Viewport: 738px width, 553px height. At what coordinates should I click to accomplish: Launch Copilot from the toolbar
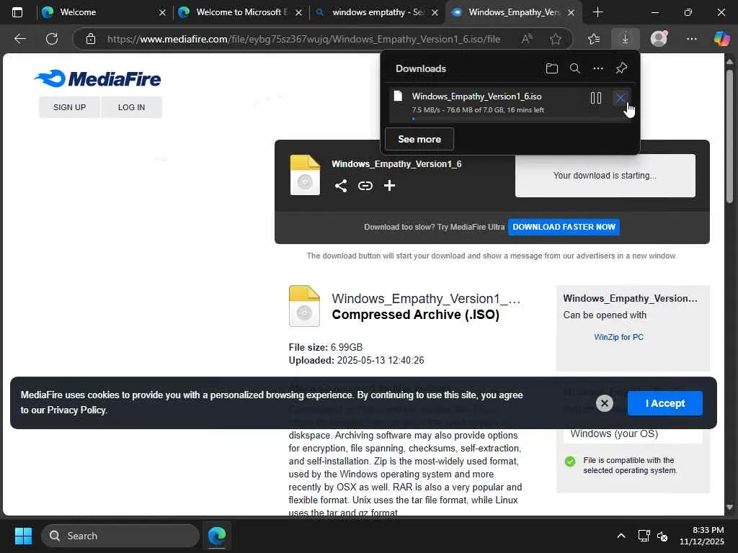(721, 39)
